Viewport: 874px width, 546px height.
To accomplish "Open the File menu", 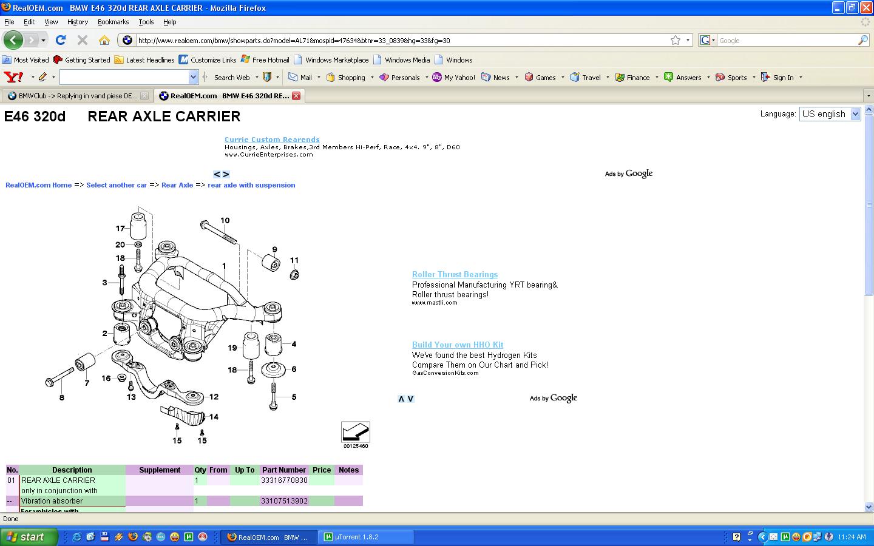I will pos(9,22).
